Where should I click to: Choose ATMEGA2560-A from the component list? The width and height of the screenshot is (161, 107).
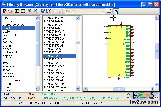tap(54, 39)
